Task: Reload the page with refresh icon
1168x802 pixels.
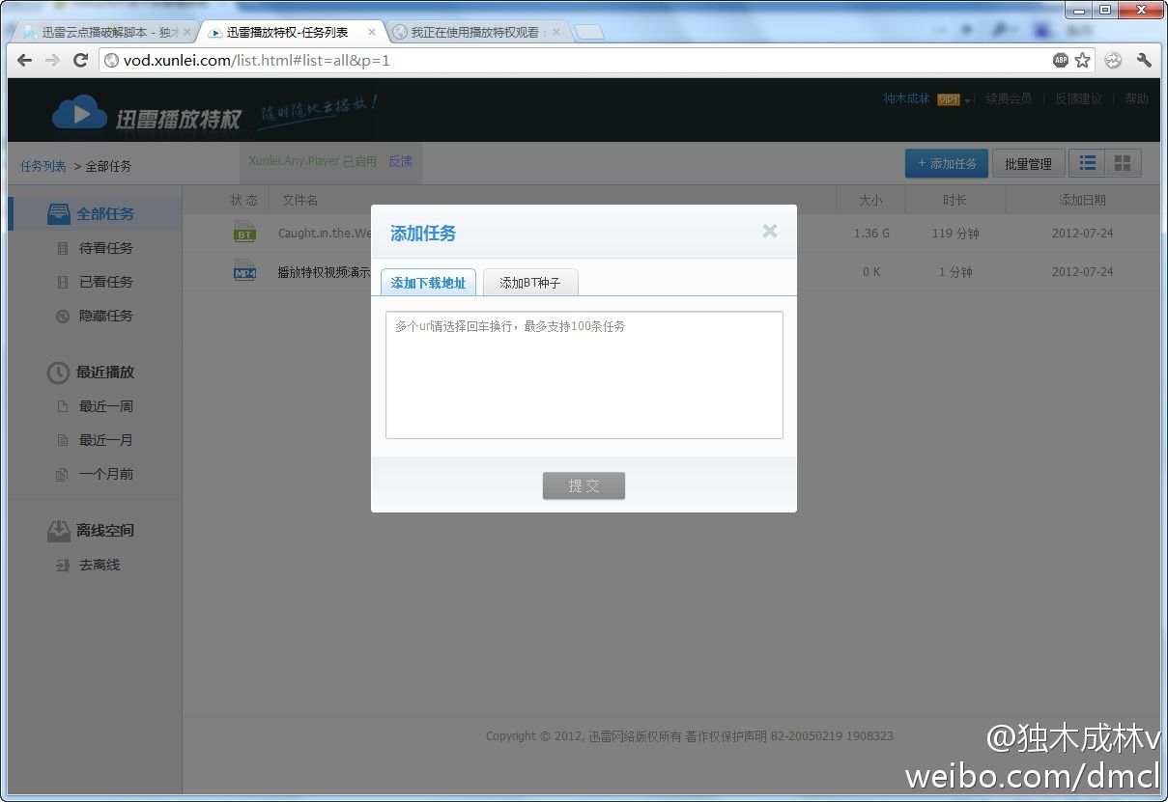Action: pyautogui.click(x=80, y=60)
